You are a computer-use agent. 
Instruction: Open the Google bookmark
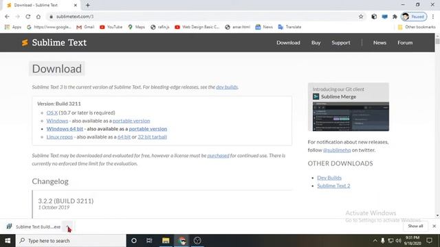[x=49, y=27]
